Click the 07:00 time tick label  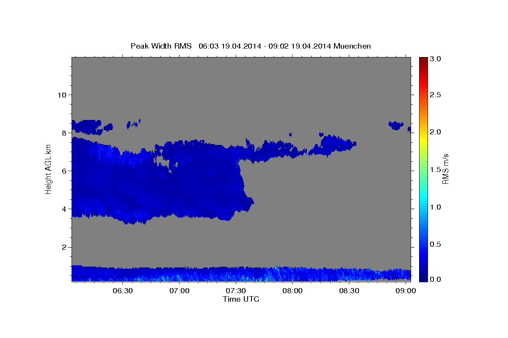[x=179, y=291]
